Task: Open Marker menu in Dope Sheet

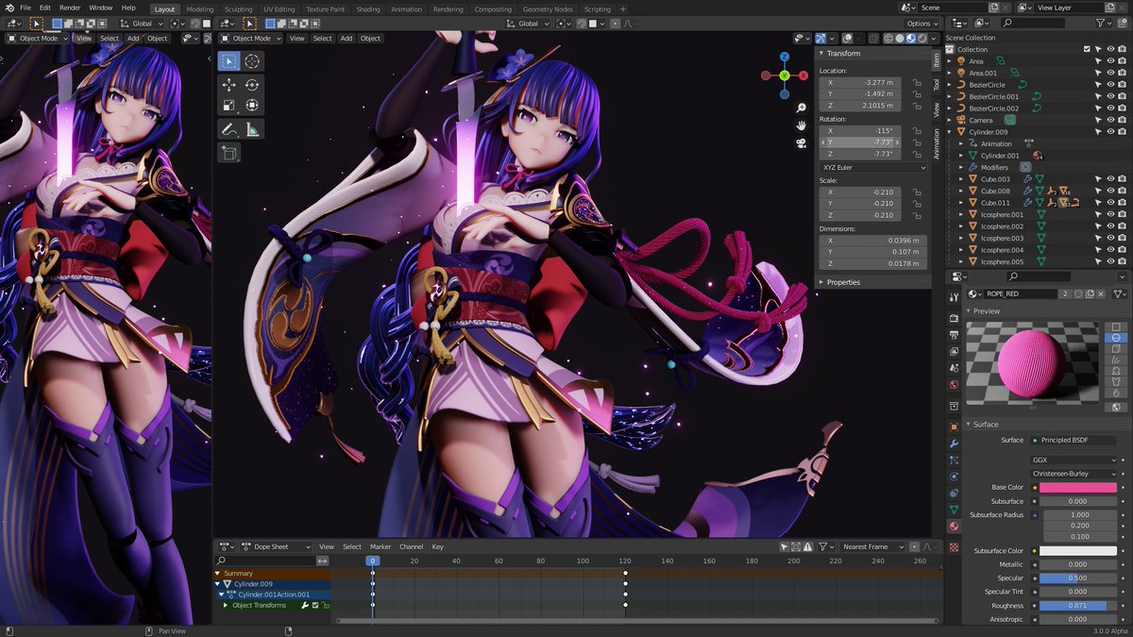Action: coord(380,546)
